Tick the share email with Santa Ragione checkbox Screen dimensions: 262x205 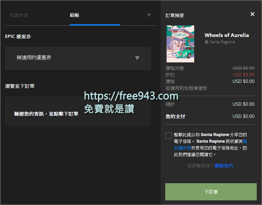tap(169, 135)
